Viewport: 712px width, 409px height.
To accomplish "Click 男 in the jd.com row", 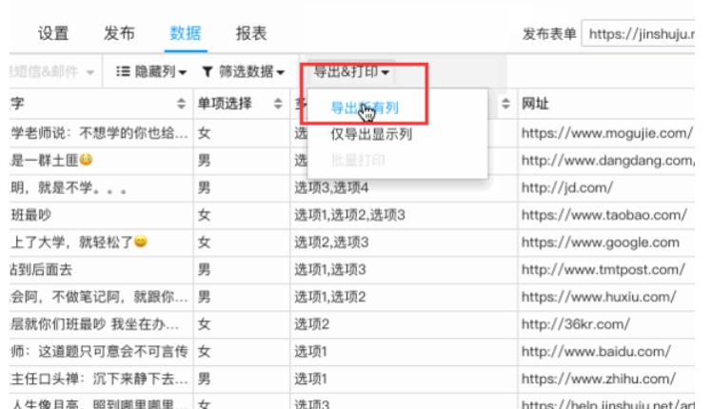I will coord(204,187).
